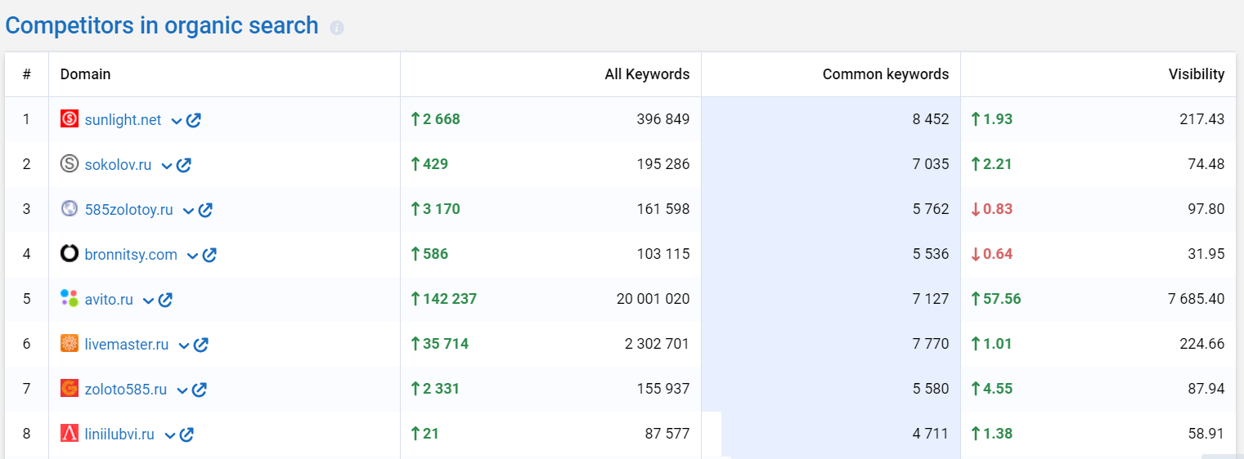The height and width of the screenshot is (459, 1244).
Task: Expand the dropdown chevron next to avito.ru
Action: (148, 301)
